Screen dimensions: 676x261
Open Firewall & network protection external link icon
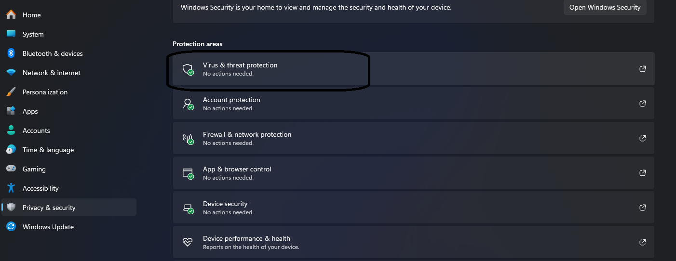point(642,138)
